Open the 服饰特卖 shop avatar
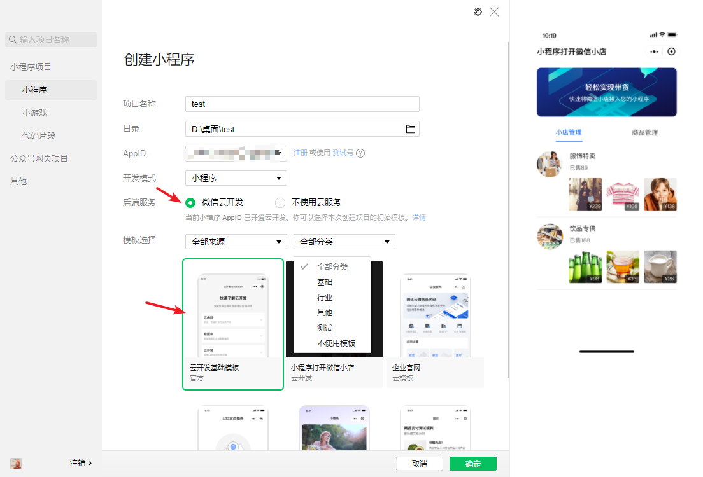 (550, 163)
